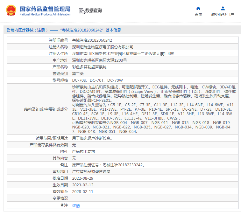Click the 国家药品监督管理局 site title
The width and height of the screenshot is (241, 214).
45,9
